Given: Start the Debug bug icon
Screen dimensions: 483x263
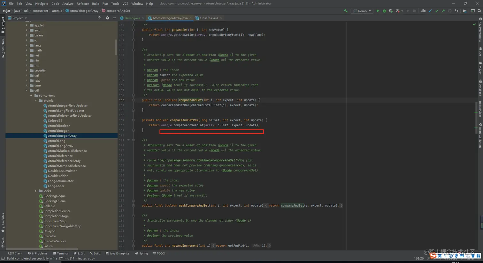Looking at the screenshot, I should coord(384,11).
